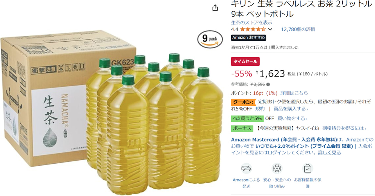The height and width of the screenshot is (196, 375).
Task: Open the coupon 規約 terms link
Action: tap(260, 109)
